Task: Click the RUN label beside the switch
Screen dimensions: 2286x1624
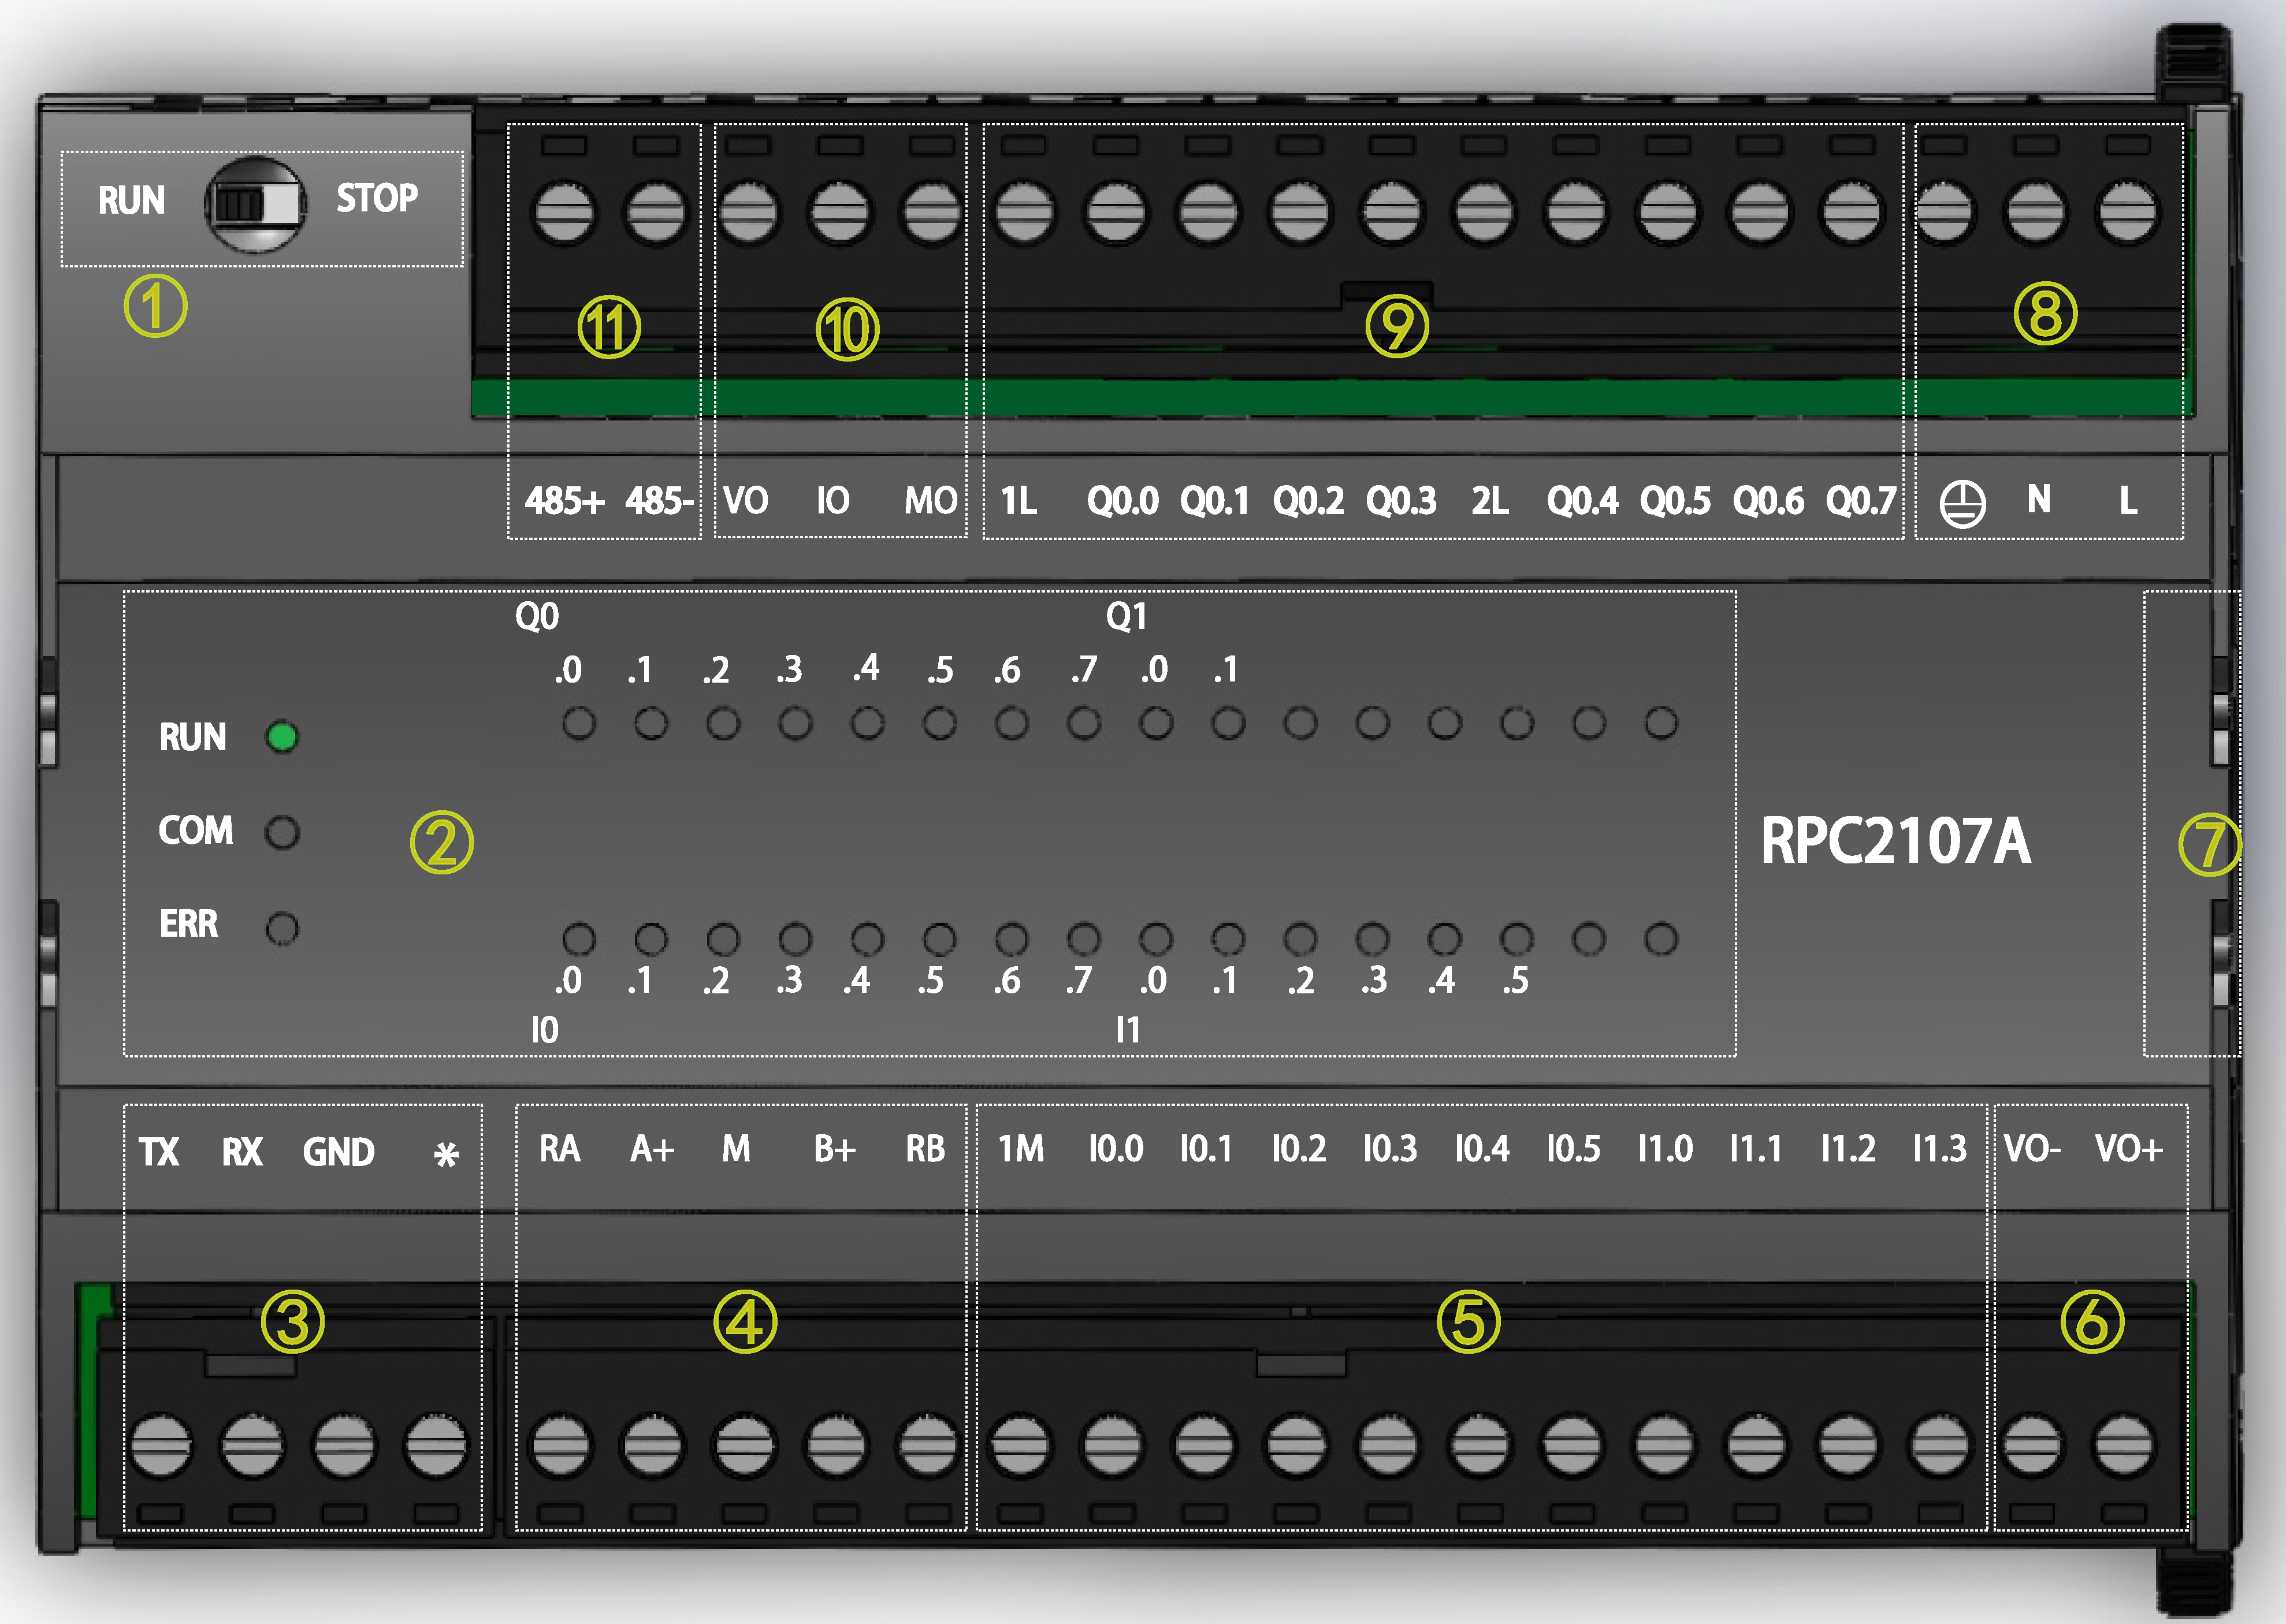Action: tap(131, 200)
